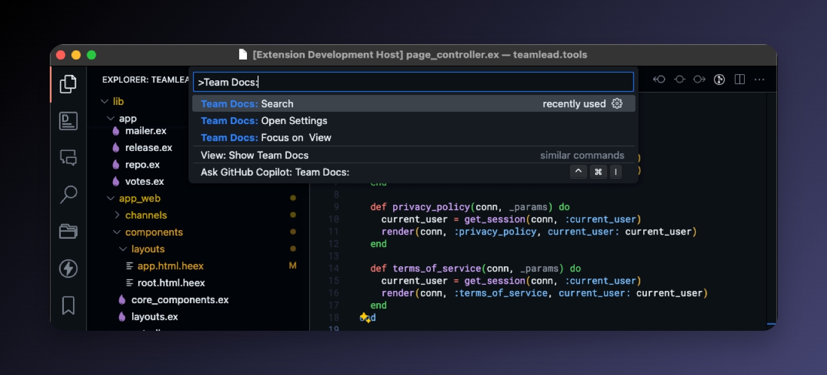Open the Search magnifier in activity bar

click(68, 195)
